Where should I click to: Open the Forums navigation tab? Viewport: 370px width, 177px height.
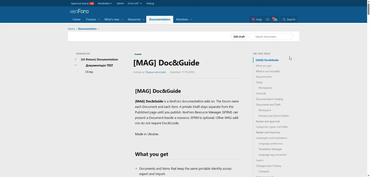point(91,19)
